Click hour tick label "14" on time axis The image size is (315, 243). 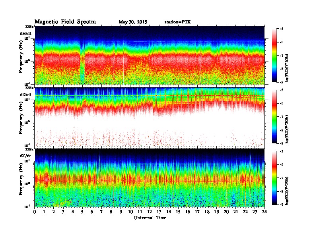click(169, 212)
